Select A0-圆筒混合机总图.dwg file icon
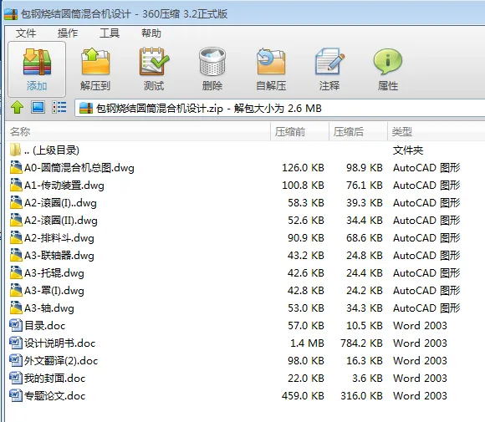The image size is (485, 422). click(x=16, y=168)
